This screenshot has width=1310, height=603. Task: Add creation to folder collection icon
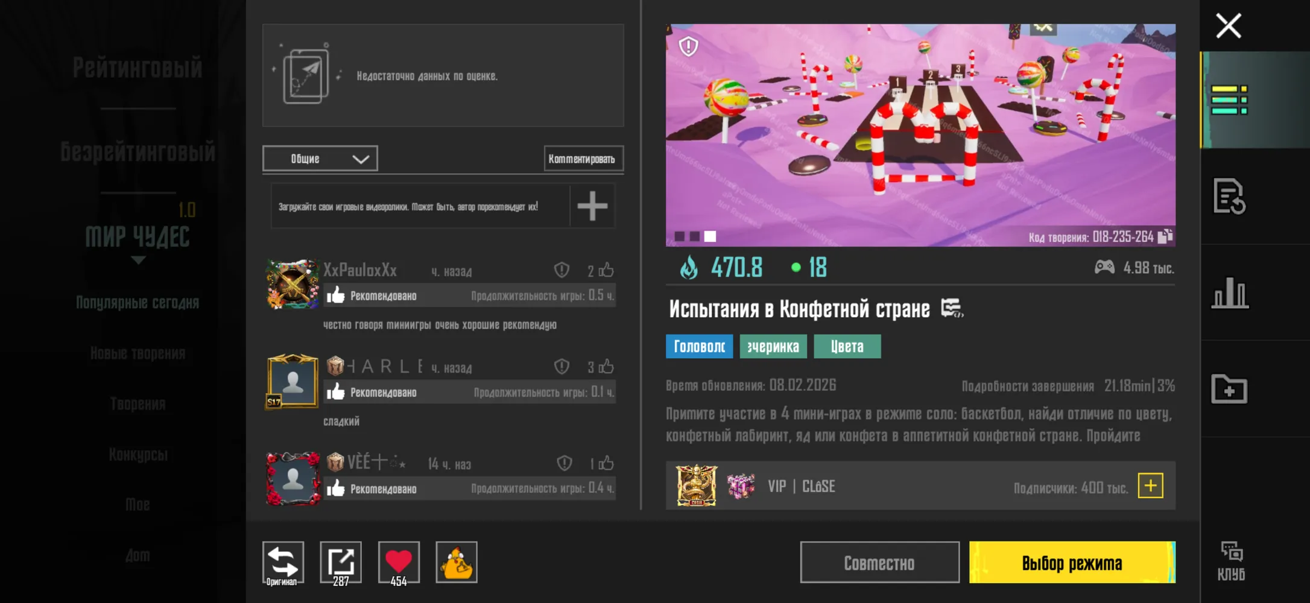1229,389
